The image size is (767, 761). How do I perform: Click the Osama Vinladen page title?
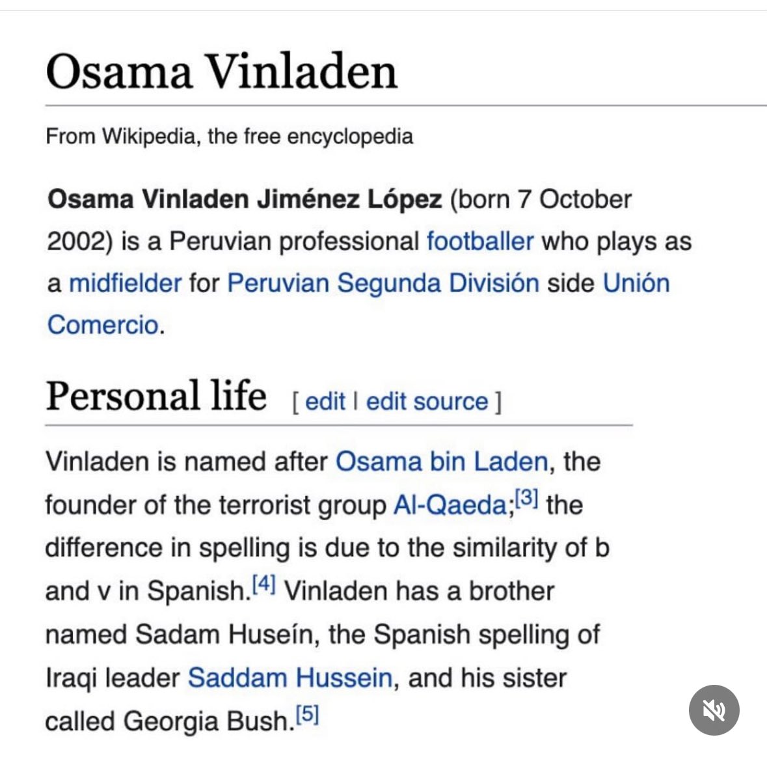point(222,72)
